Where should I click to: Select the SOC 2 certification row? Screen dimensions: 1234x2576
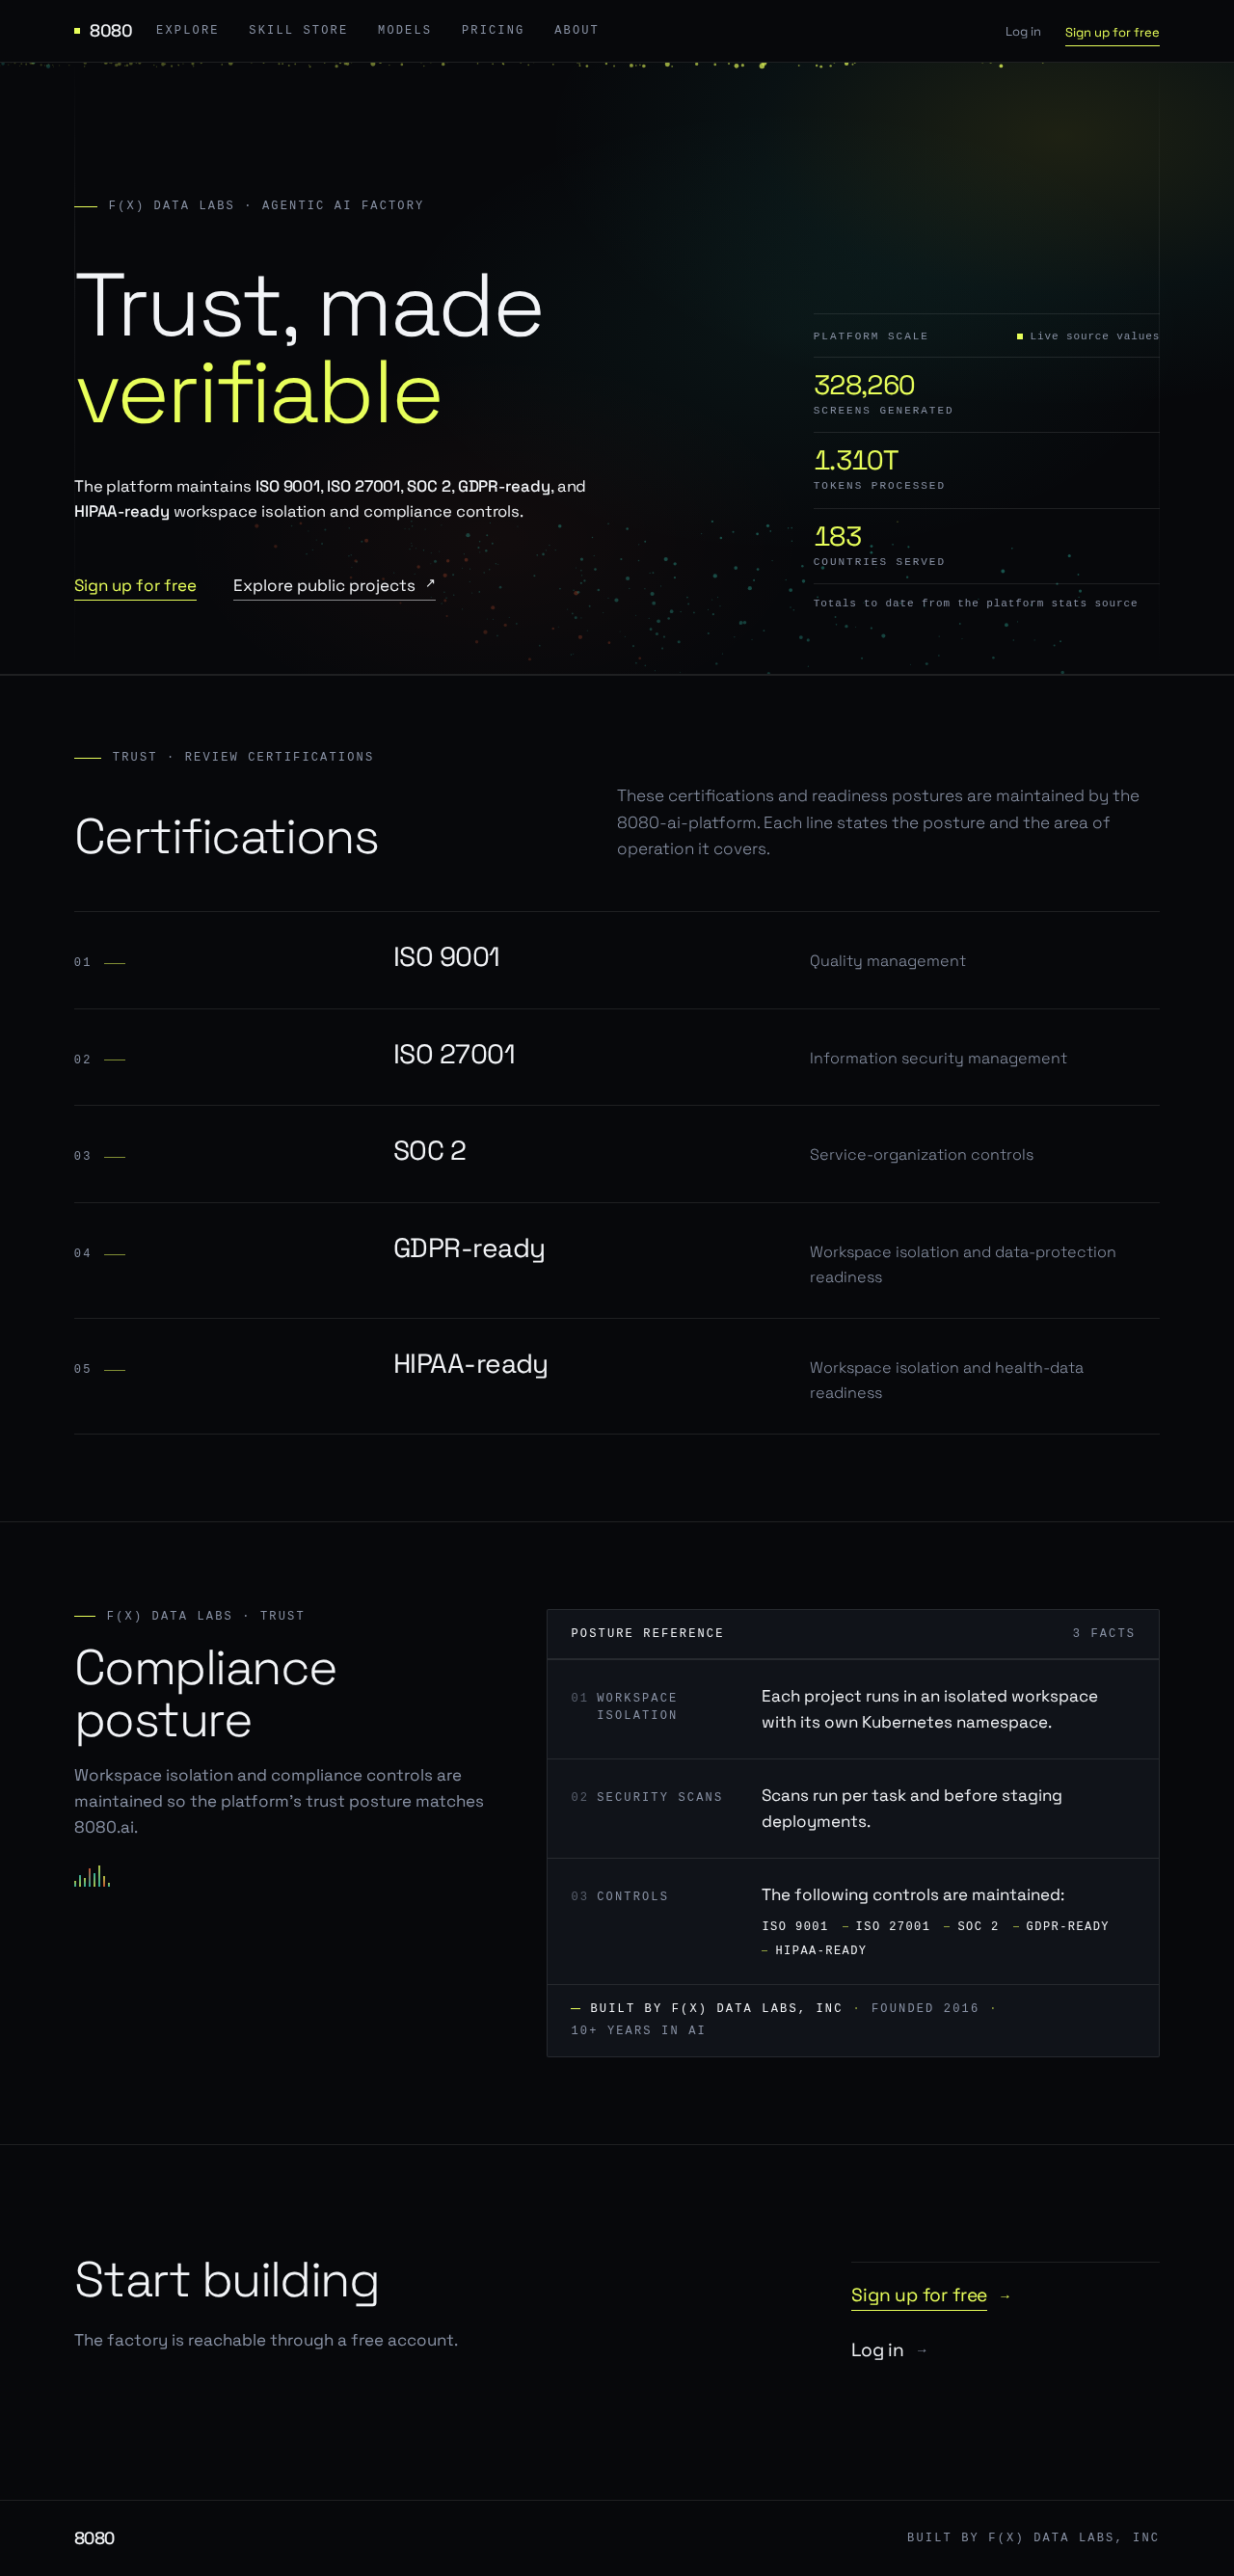click(616, 1154)
